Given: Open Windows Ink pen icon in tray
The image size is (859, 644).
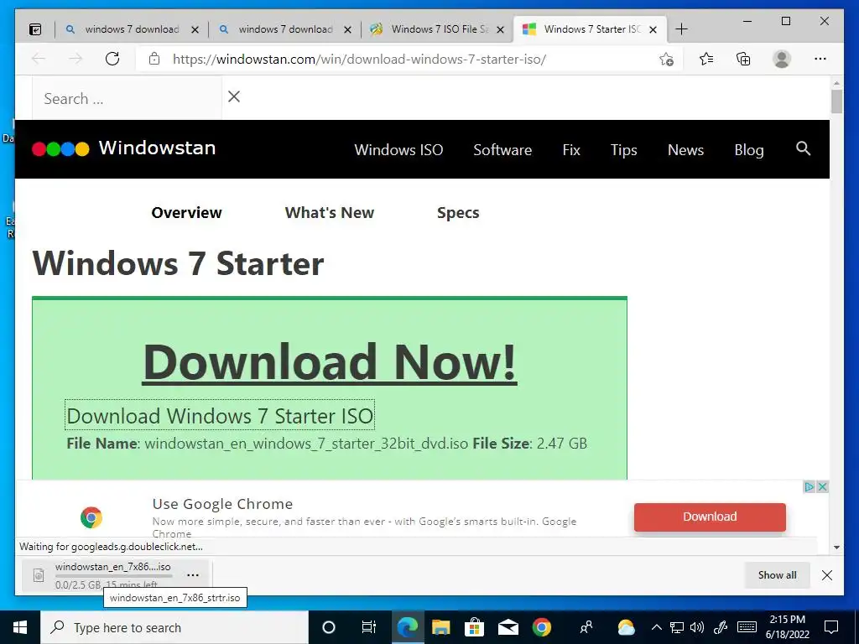Looking at the screenshot, I should (x=721, y=627).
